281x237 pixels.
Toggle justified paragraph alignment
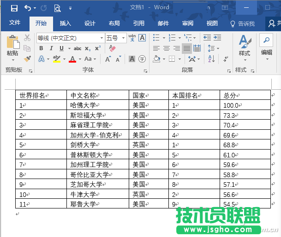[186, 48]
